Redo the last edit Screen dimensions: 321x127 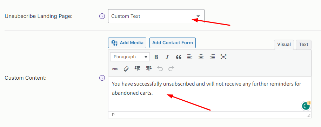[171, 69]
